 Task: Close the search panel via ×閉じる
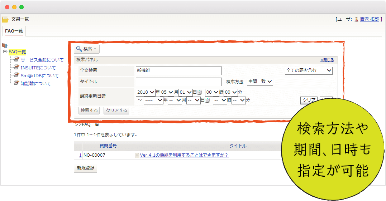coord(327,60)
